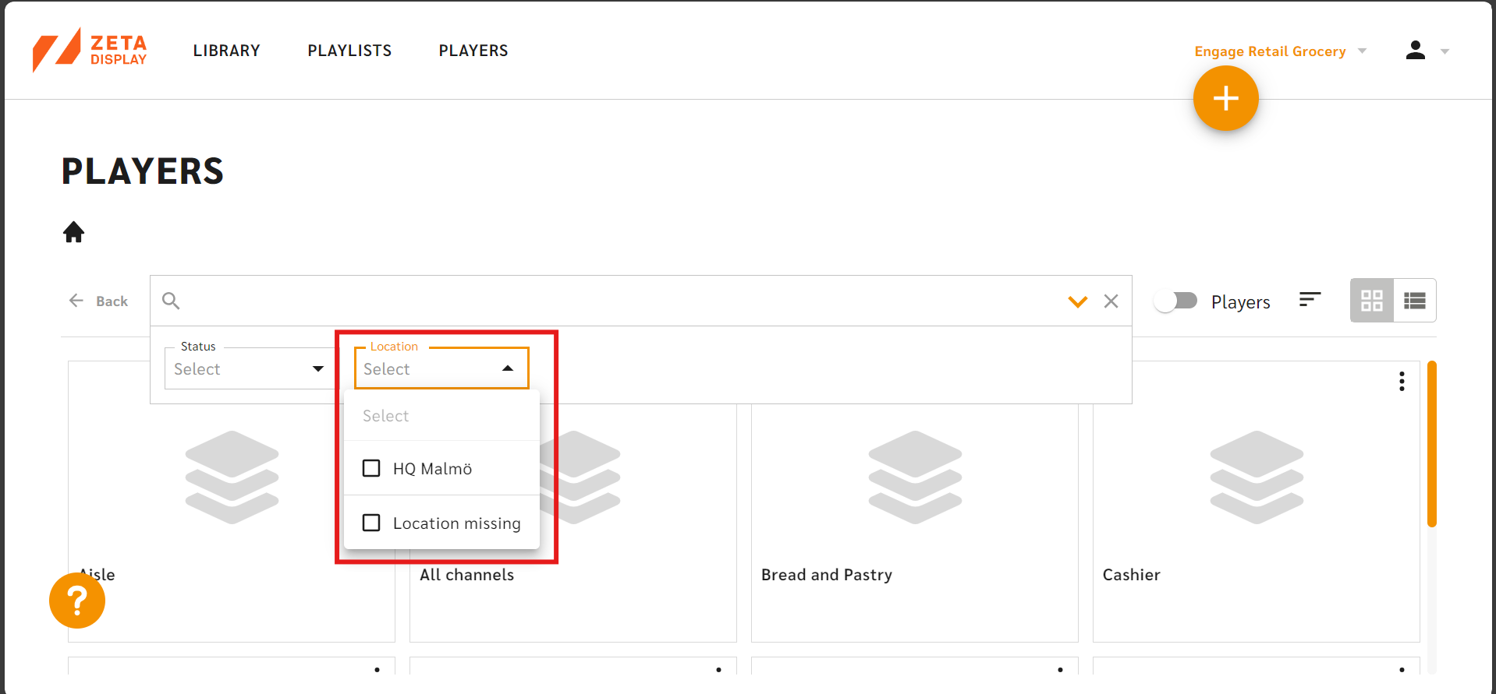Choose the Select placeholder option
The width and height of the screenshot is (1496, 694).
click(441, 416)
